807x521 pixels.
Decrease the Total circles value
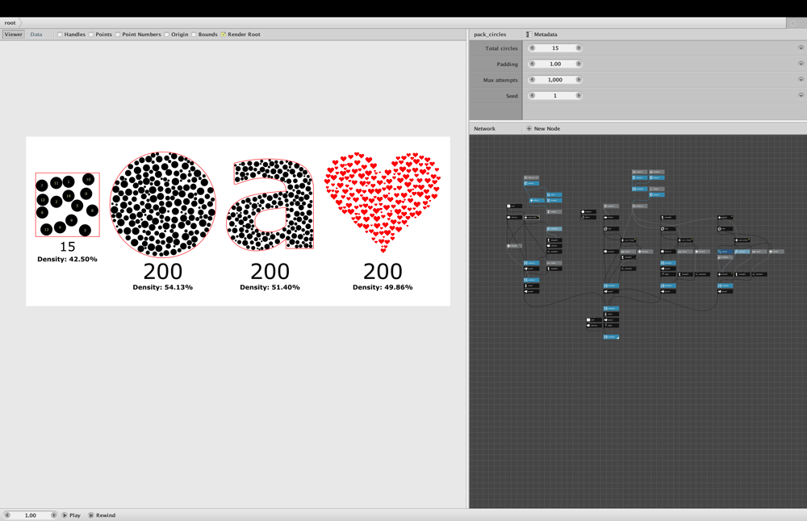[x=532, y=48]
